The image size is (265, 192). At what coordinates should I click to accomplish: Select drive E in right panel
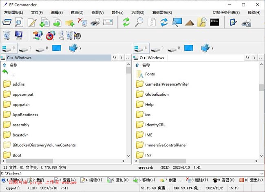174,49
